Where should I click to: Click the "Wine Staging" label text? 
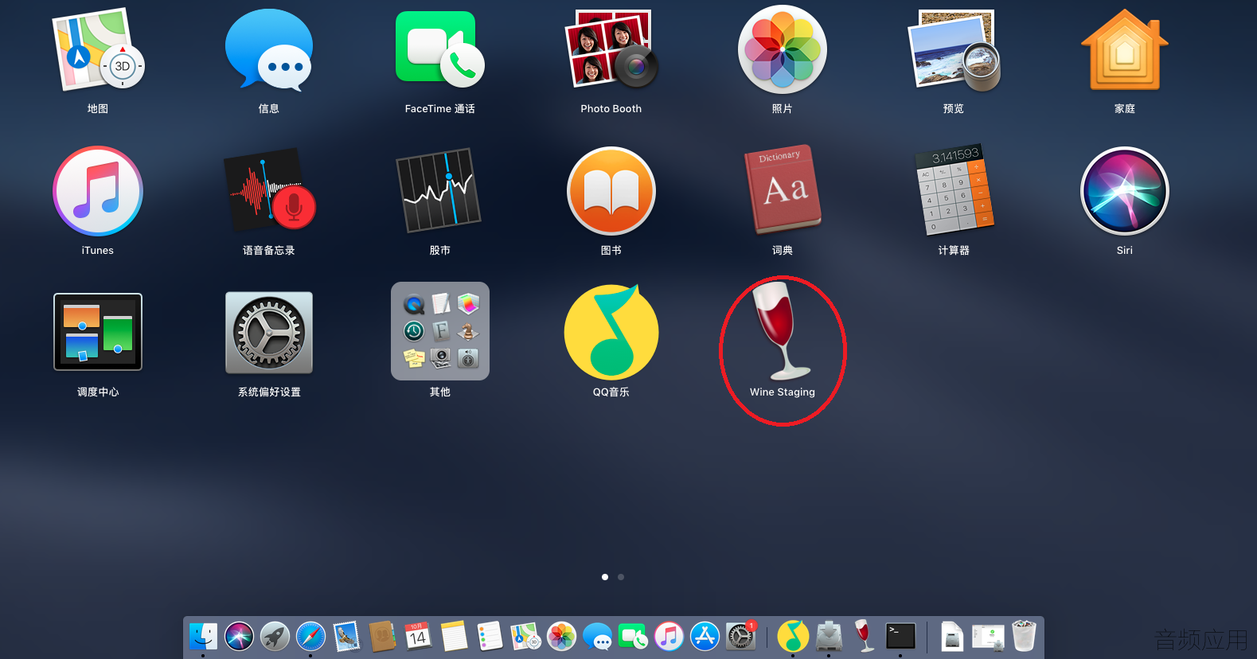tap(783, 392)
